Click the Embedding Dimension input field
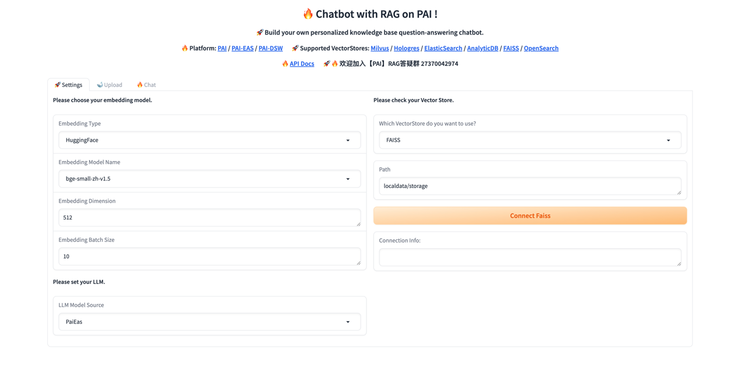Viewport: 741px width, 366px height. point(209,217)
